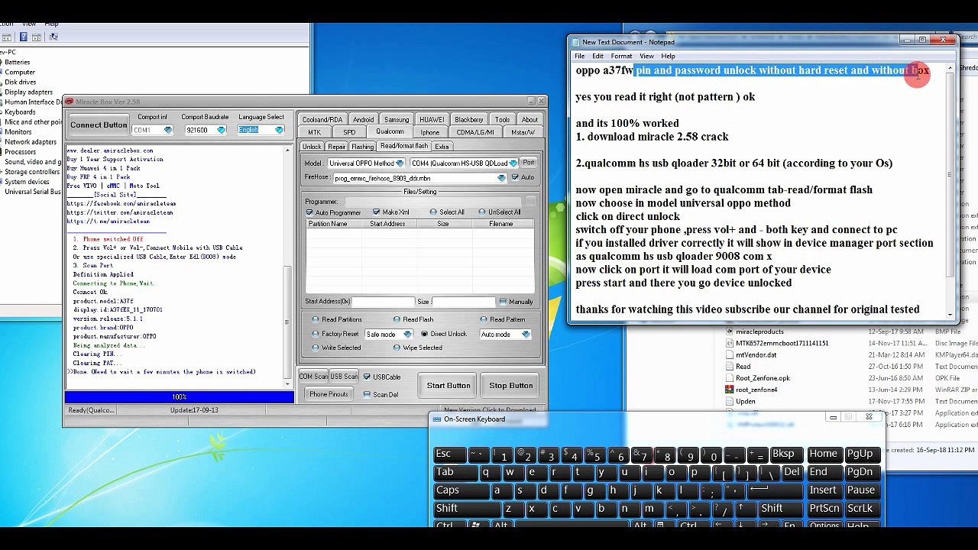The width and height of the screenshot is (978, 550).
Task: Toggle the Auto Programmer checkbox
Action: pos(309,212)
